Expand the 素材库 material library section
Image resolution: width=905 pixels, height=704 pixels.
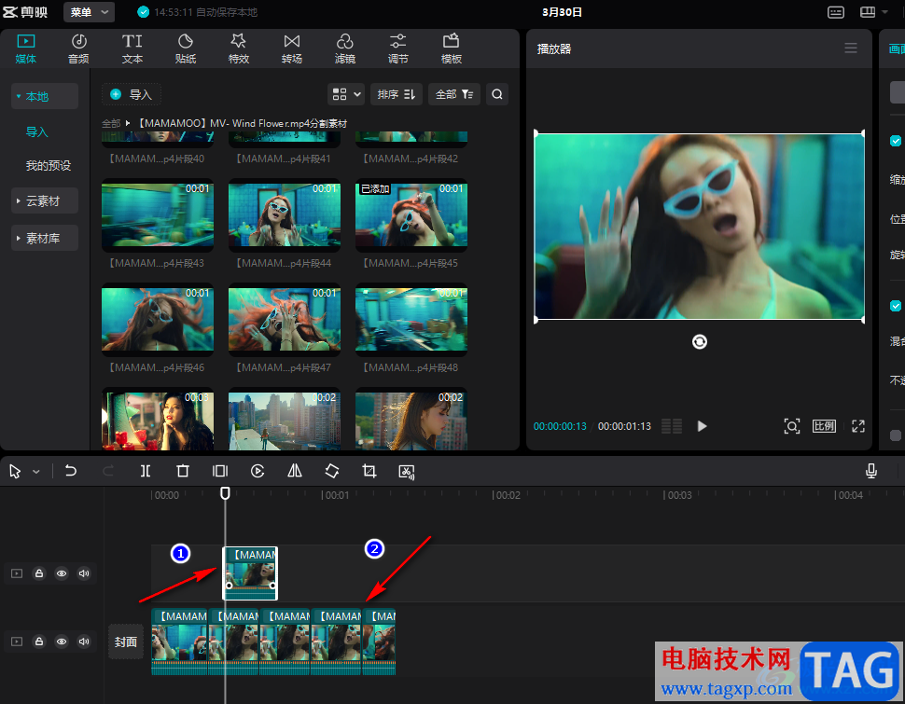click(x=45, y=238)
